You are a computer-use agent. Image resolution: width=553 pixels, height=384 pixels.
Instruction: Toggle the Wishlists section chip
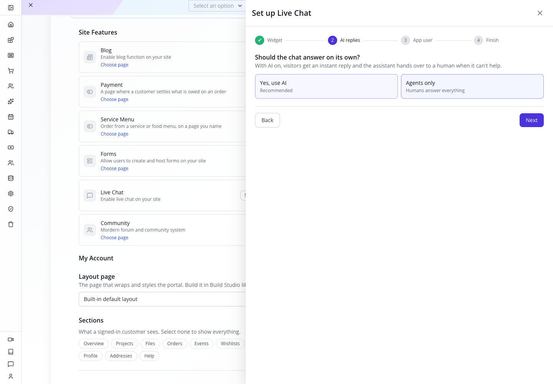(x=230, y=344)
